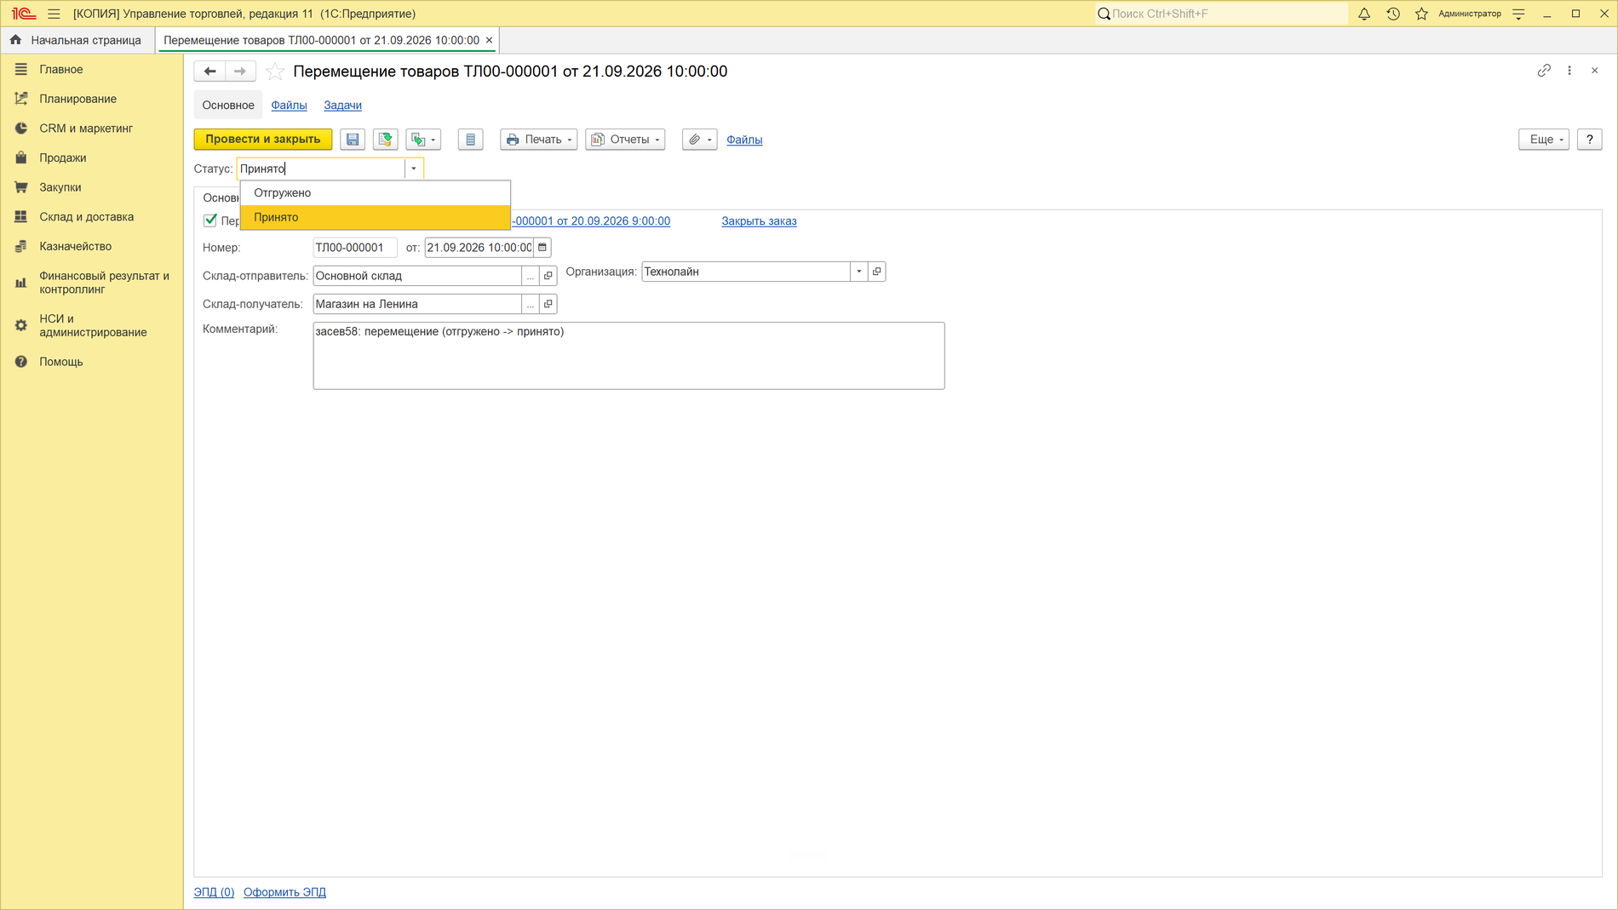Screen dimensions: 1618x910
Task: Click Провести и закрыть button
Action: click(x=263, y=140)
